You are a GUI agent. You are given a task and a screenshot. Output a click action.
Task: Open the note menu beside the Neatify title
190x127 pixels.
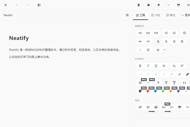(x=127, y=15)
